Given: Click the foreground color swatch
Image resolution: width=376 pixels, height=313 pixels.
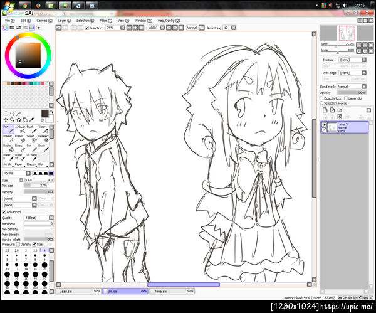Looking at the screenshot, I should [x=44, y=114].
